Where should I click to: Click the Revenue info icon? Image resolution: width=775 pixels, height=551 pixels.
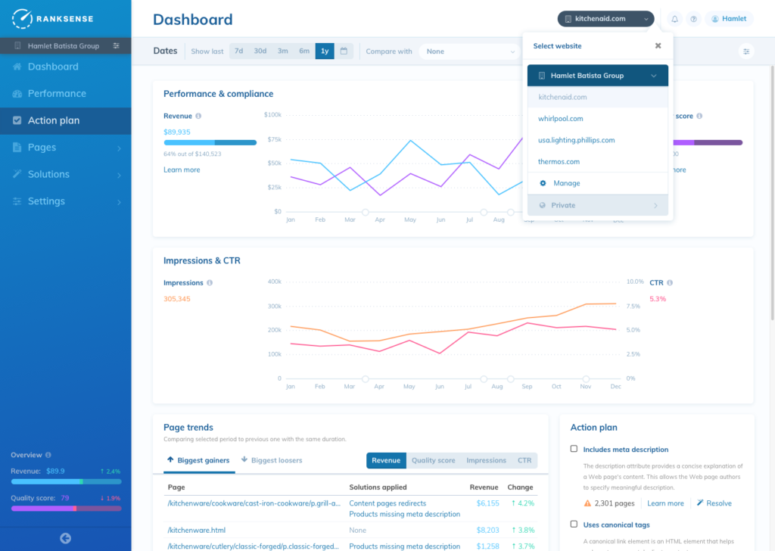[x=198, y=116]
